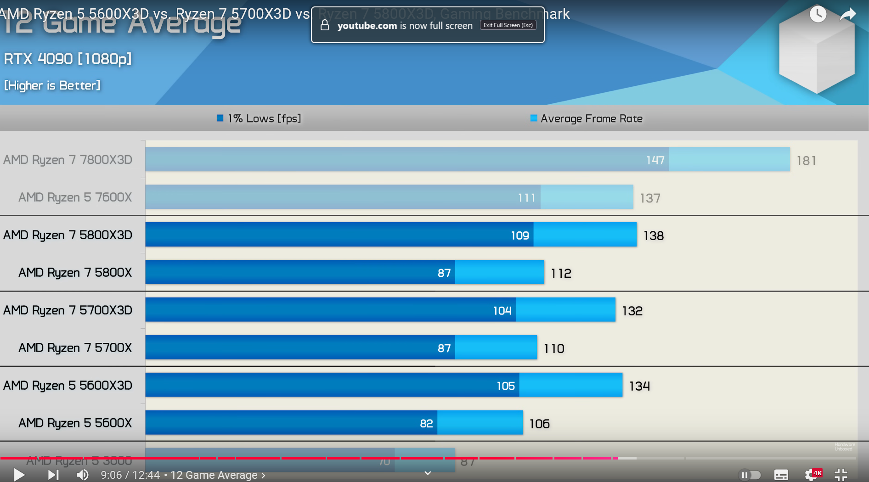This screenshot has height=482, width=869.
Task: Click the down chevron above the player controls
Action: (x=428, y=473)
